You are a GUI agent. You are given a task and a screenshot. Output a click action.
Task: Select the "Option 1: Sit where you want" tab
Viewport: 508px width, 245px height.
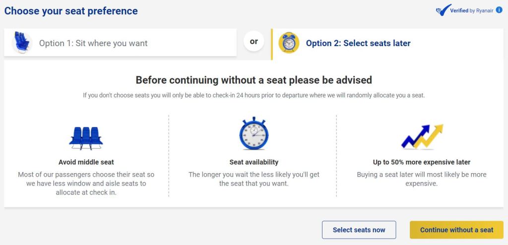pyautogui.click(x=93, y=43)
